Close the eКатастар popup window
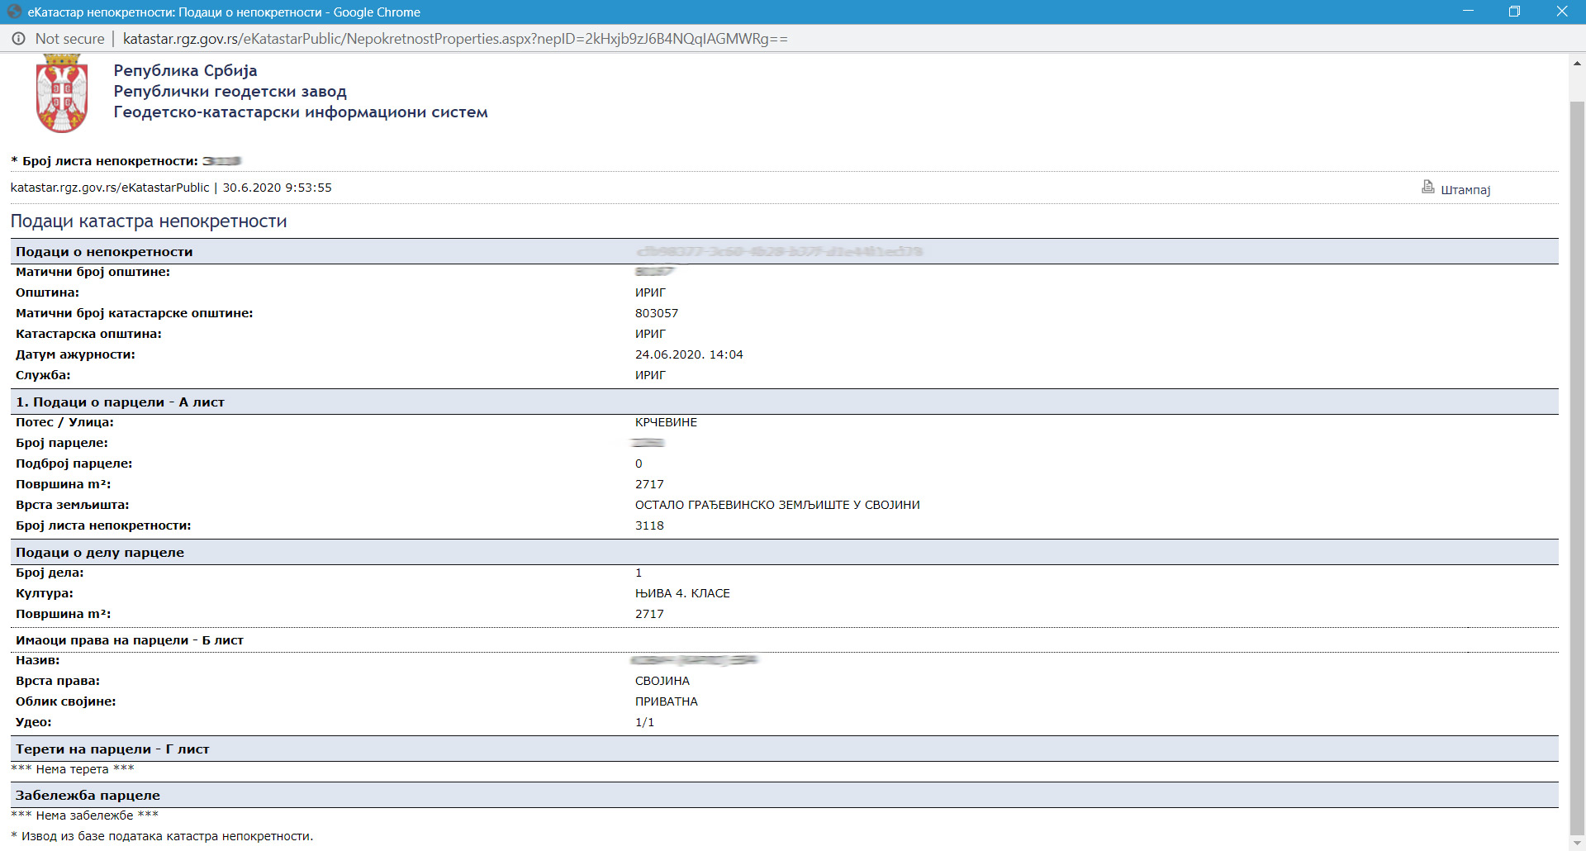Screen dimensions: 1586x851 click(x=1561, y=12)
